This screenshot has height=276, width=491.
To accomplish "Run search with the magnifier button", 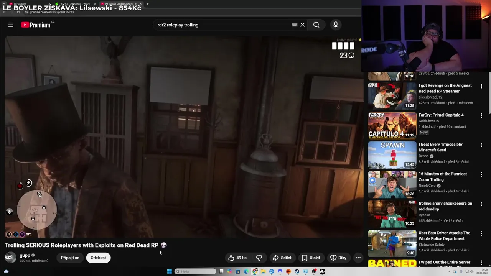I will (x=316, y=25).
